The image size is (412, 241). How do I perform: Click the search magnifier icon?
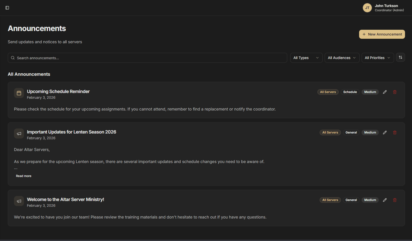click(12, 58)
